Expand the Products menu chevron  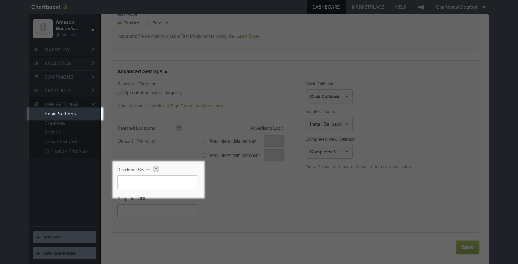click(93, 91)
